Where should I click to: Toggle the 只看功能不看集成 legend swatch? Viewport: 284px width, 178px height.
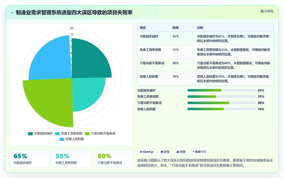pos(87,133)
